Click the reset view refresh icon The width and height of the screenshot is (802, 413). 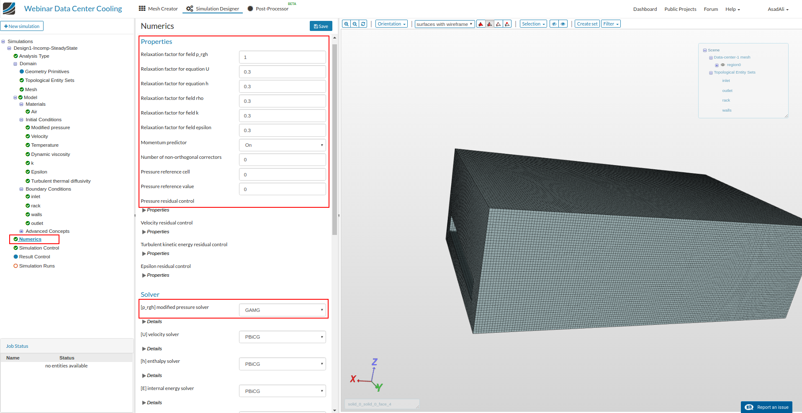tap(362, 24)
